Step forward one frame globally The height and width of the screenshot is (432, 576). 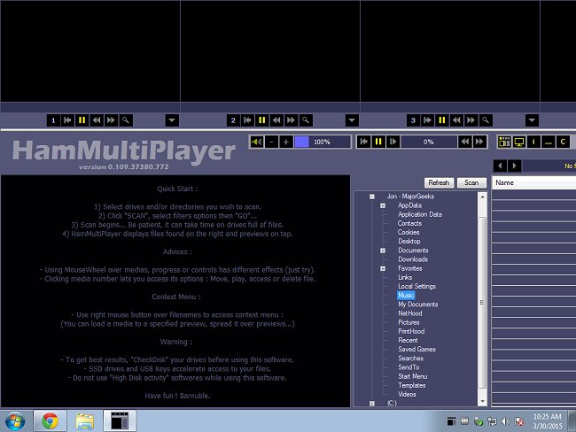[393, 142]
